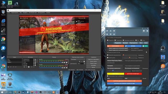Open the Overwatch widget skin dropdown

point(115,66)
